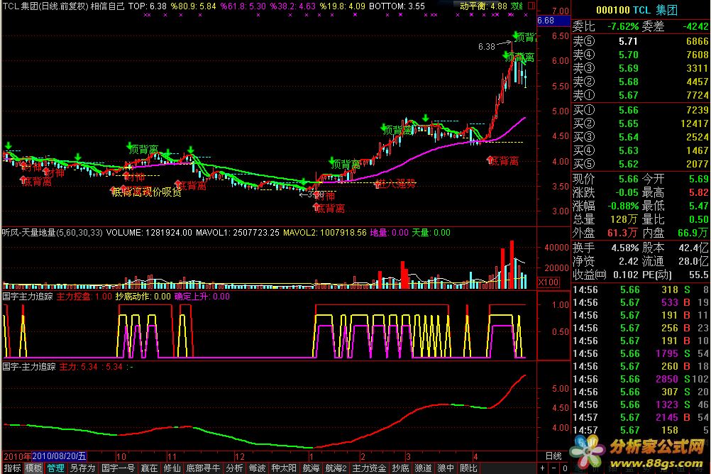Viewport: 711px width, 474px height.
Task: Switch to the 赢在 template
Action: [149, 468]
